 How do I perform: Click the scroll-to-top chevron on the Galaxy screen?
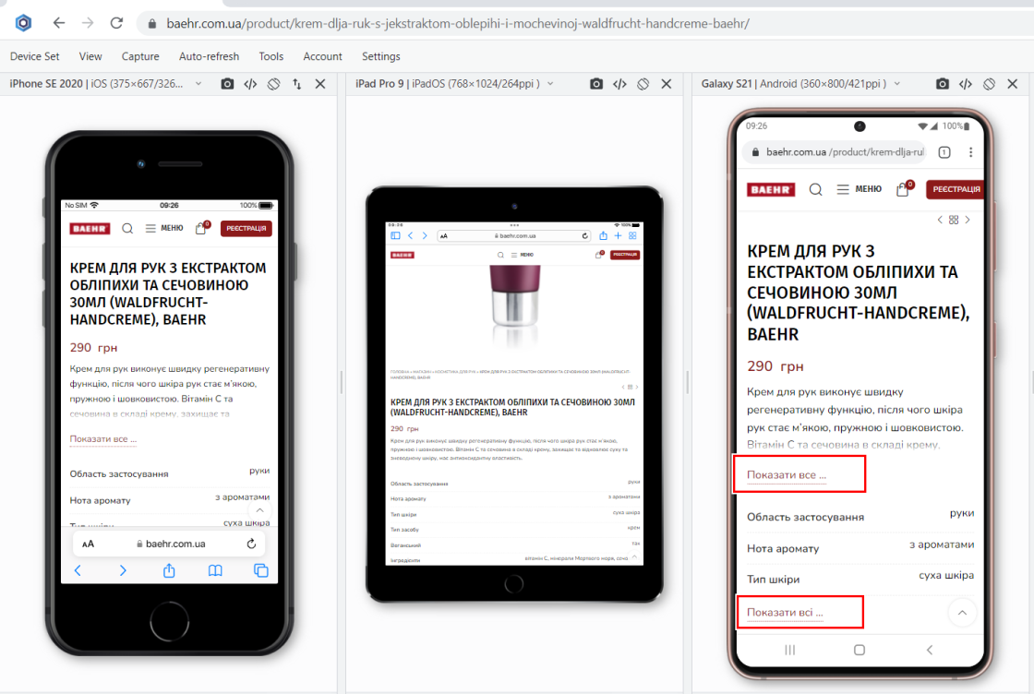[962, 613]
